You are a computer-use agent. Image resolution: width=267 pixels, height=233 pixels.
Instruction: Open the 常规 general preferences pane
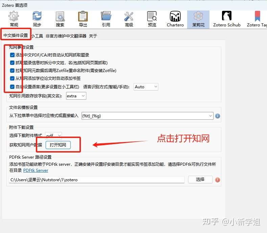(x=14, y=19)
